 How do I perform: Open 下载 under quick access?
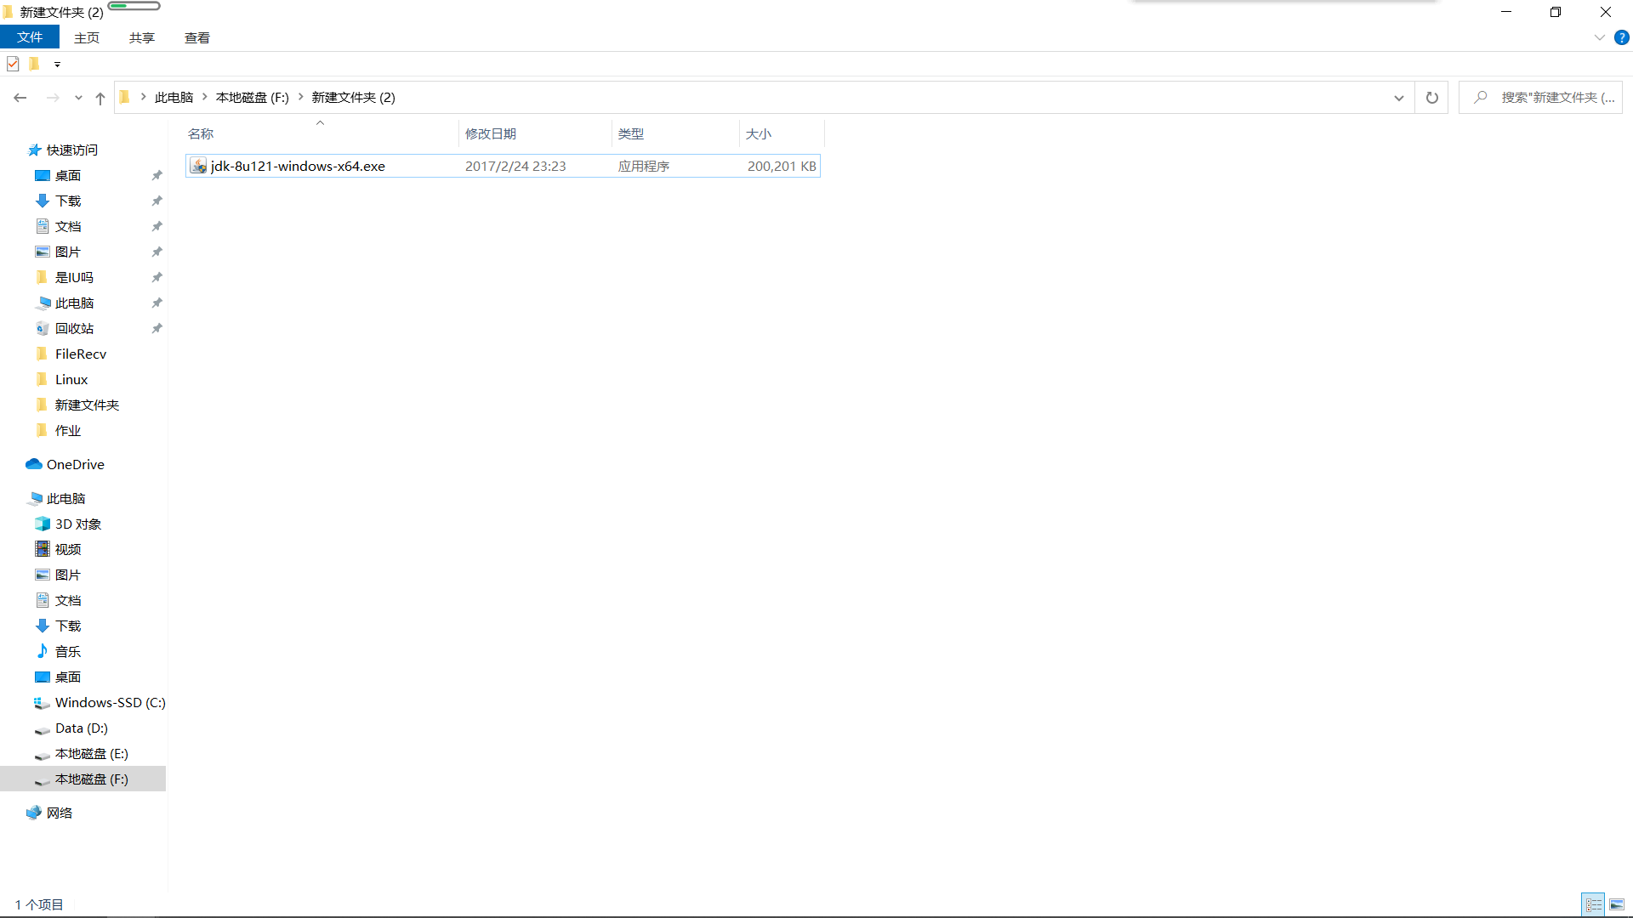point(68,201)
